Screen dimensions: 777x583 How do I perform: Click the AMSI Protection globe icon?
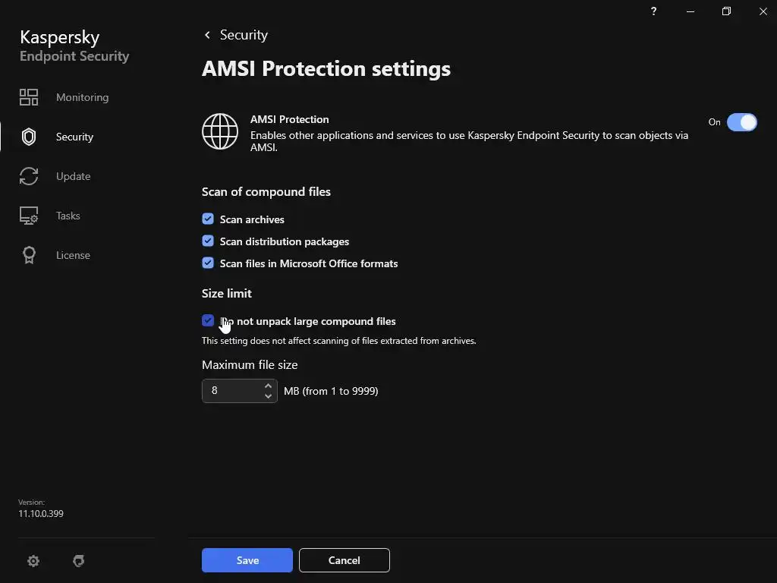click(220, 131)
